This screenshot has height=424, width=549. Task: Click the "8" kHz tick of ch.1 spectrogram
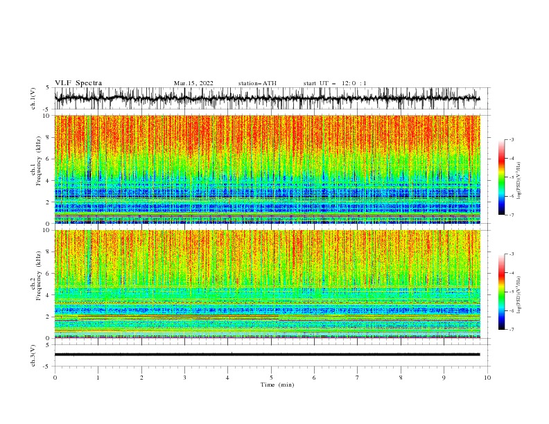49,137
